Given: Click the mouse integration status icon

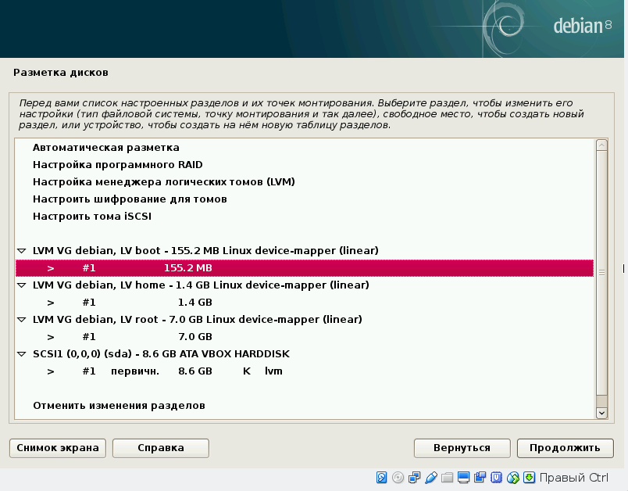Looking at the screenshot, I should point(513,478).
